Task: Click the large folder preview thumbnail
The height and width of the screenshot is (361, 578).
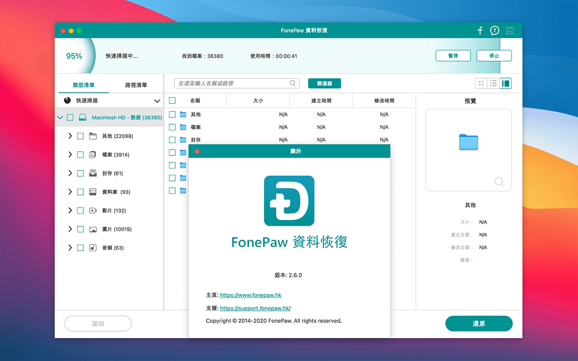Action: (x=469, y=142)
